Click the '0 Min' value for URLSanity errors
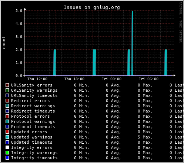The height and width of the screenshot is (163, 184). [81, 85]
